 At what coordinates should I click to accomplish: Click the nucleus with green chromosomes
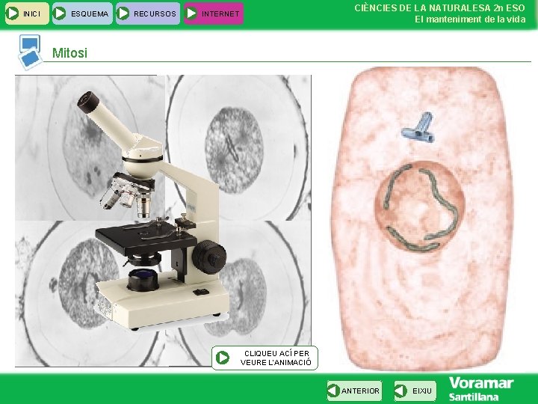(x=420, y=206)
